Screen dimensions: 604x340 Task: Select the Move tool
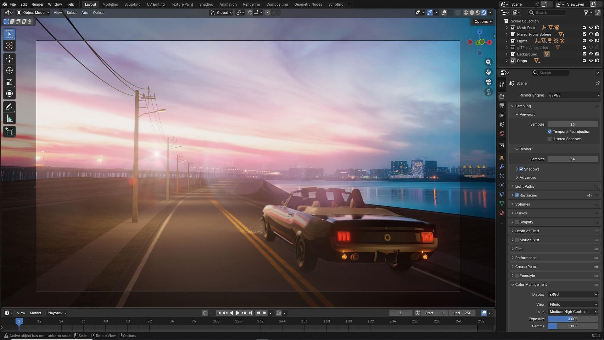click(9, 59)
